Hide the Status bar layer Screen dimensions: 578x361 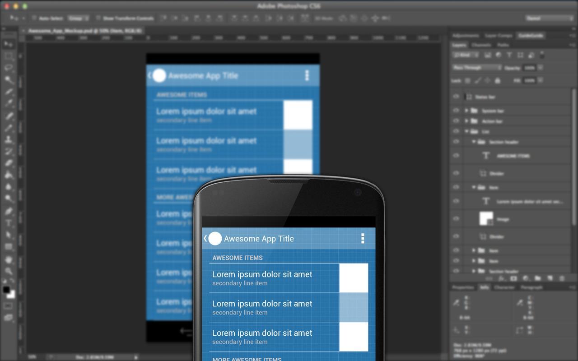click(x=456, y=97)
